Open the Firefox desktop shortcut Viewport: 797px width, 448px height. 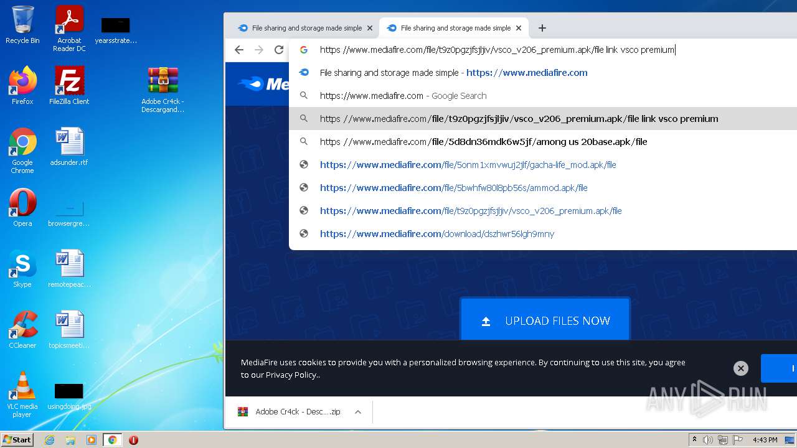(22, 85)
